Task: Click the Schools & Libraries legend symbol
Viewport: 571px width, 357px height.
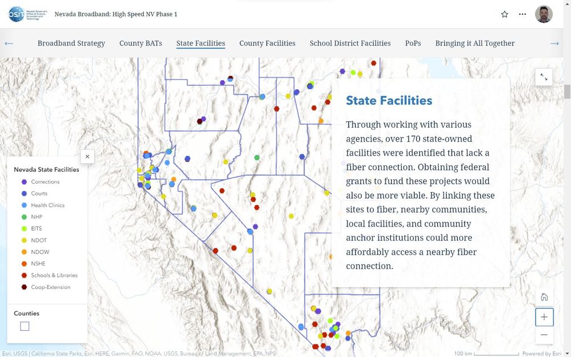Action: (x=24, y=275)
